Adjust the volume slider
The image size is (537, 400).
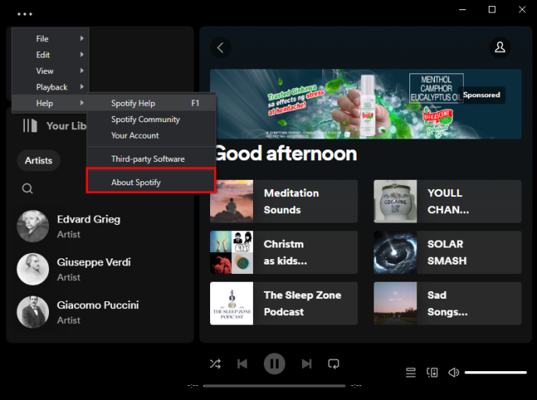496,372
